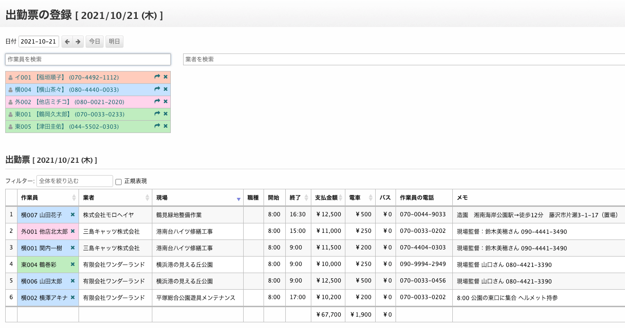This screenshot has height=328, width=625.
Task: Click the ¥1,900 train fare total
Action: [x=361, y=315]
